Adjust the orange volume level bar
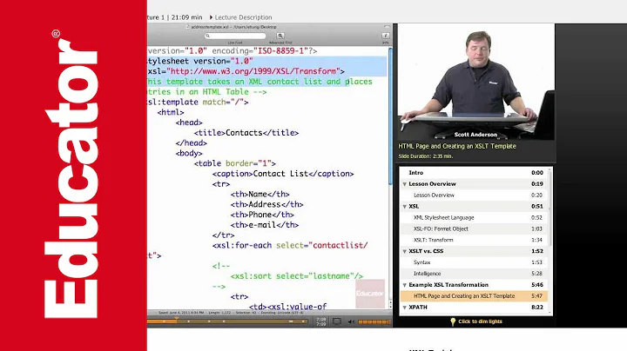Image resolution: width=627 pixels, height=351 pixels. 374,321
